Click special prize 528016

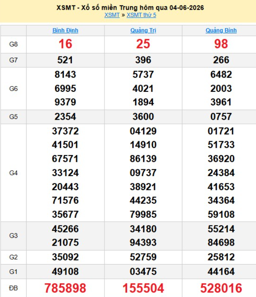(221, 288)
